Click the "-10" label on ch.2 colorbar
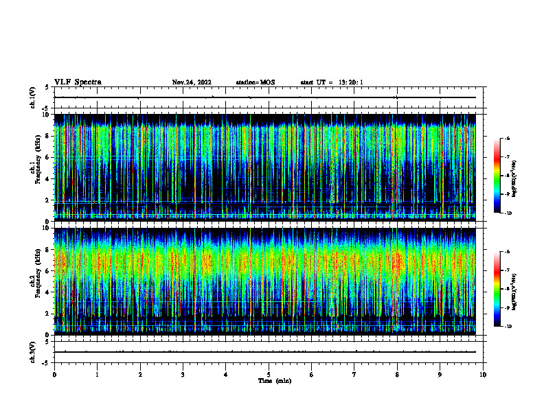This screenshot has width=544, height=420. [508, 327]
